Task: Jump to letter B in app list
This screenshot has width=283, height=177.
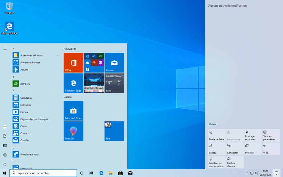Action: point(13,77)
